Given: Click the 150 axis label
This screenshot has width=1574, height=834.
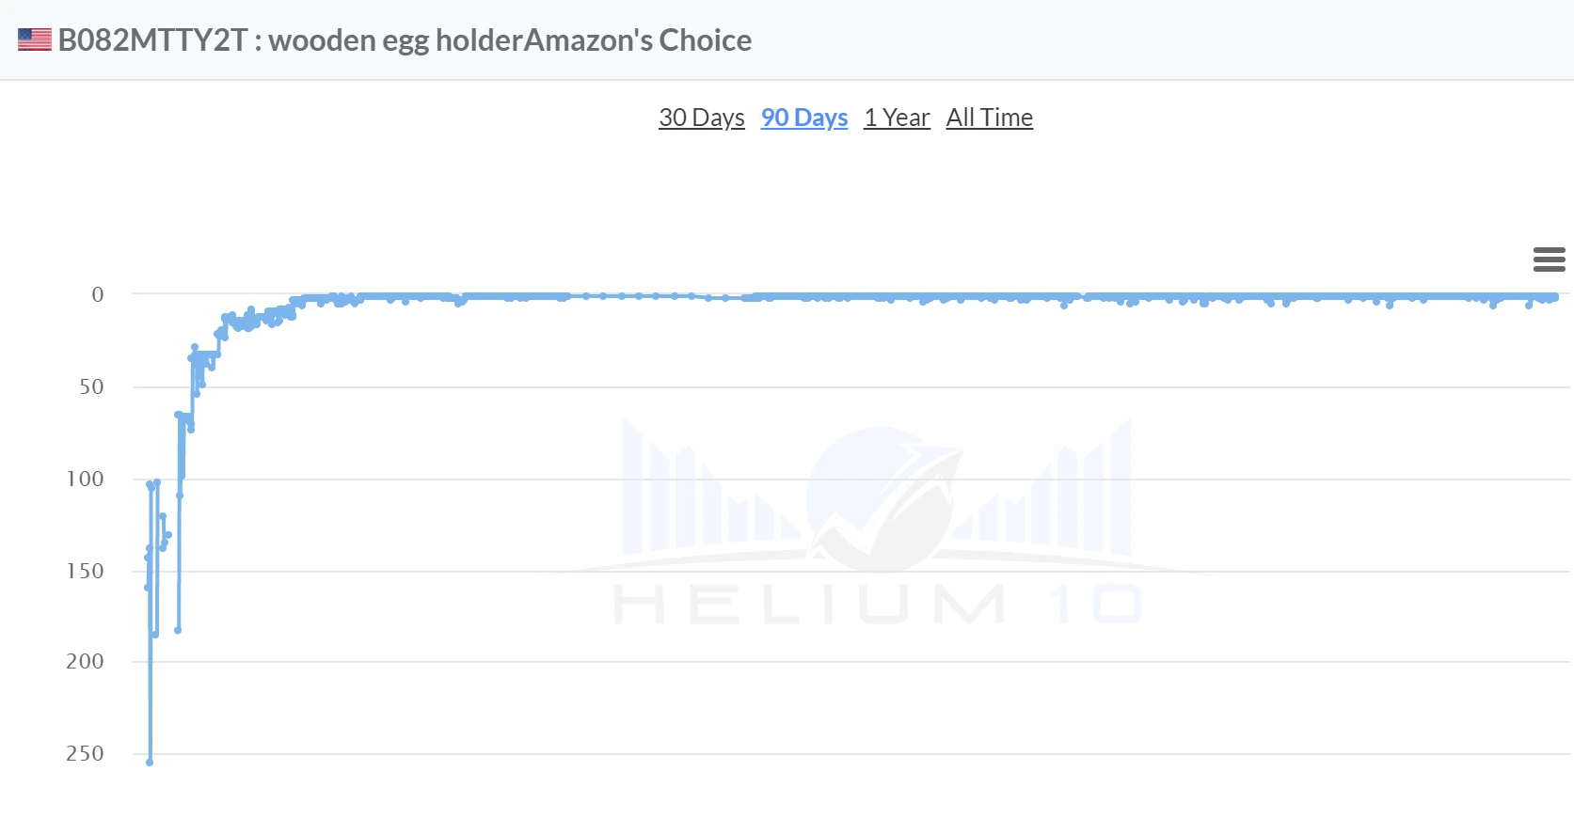Looking at the screenshot, I should point(86,572).
